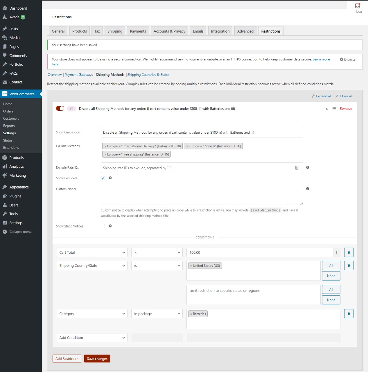The height and width of the screenshot is (372, 368).
Task: Open the less-than operator dropdown
Action: (157, 253)
